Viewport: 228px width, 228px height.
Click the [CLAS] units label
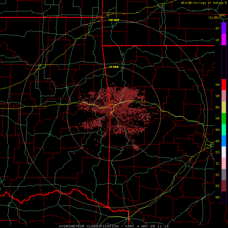click(x=214, y=18)
